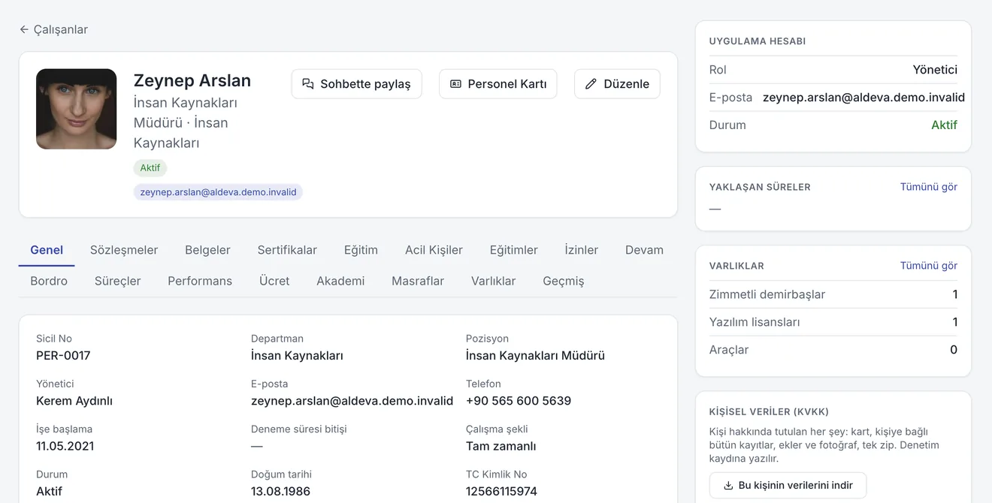Show the Acil Kişiler tab
992x503 pixels.
coord(434,250)
